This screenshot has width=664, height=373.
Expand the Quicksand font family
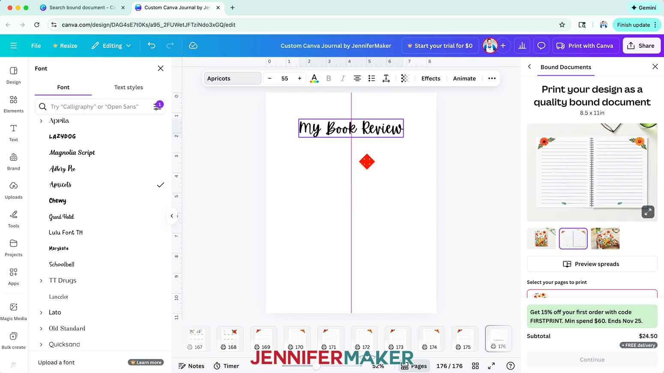click(x=41, y=344)
